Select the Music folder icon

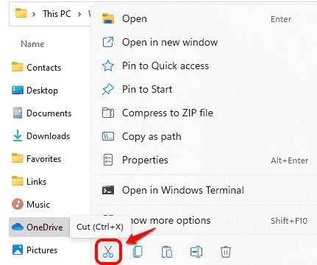coord(18,204)
